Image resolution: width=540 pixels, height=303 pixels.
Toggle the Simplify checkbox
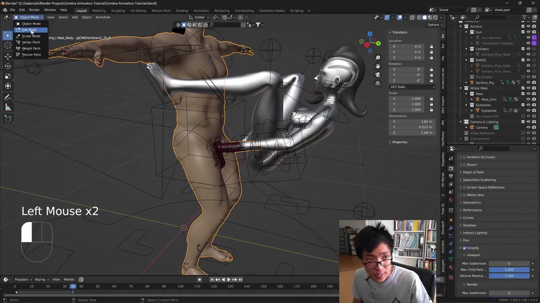464,248
